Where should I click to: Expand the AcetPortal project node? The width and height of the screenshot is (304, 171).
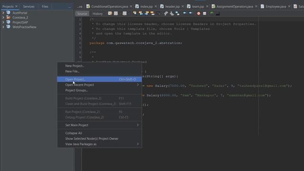coord(3,13)
